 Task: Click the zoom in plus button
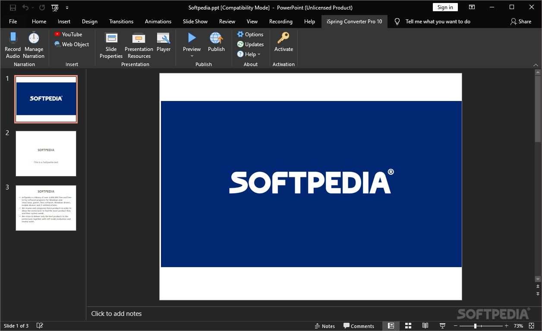pos(507,326)
